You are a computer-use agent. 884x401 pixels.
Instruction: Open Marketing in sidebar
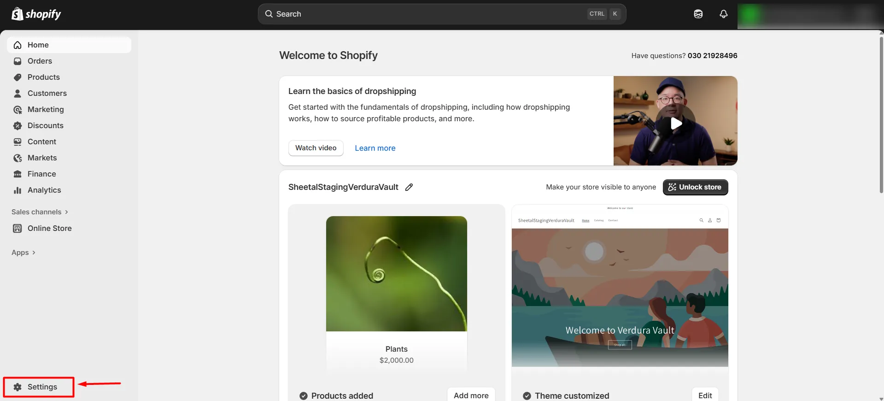pos(69,109)
